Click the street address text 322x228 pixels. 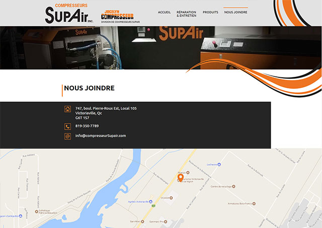tap(106, 113)
